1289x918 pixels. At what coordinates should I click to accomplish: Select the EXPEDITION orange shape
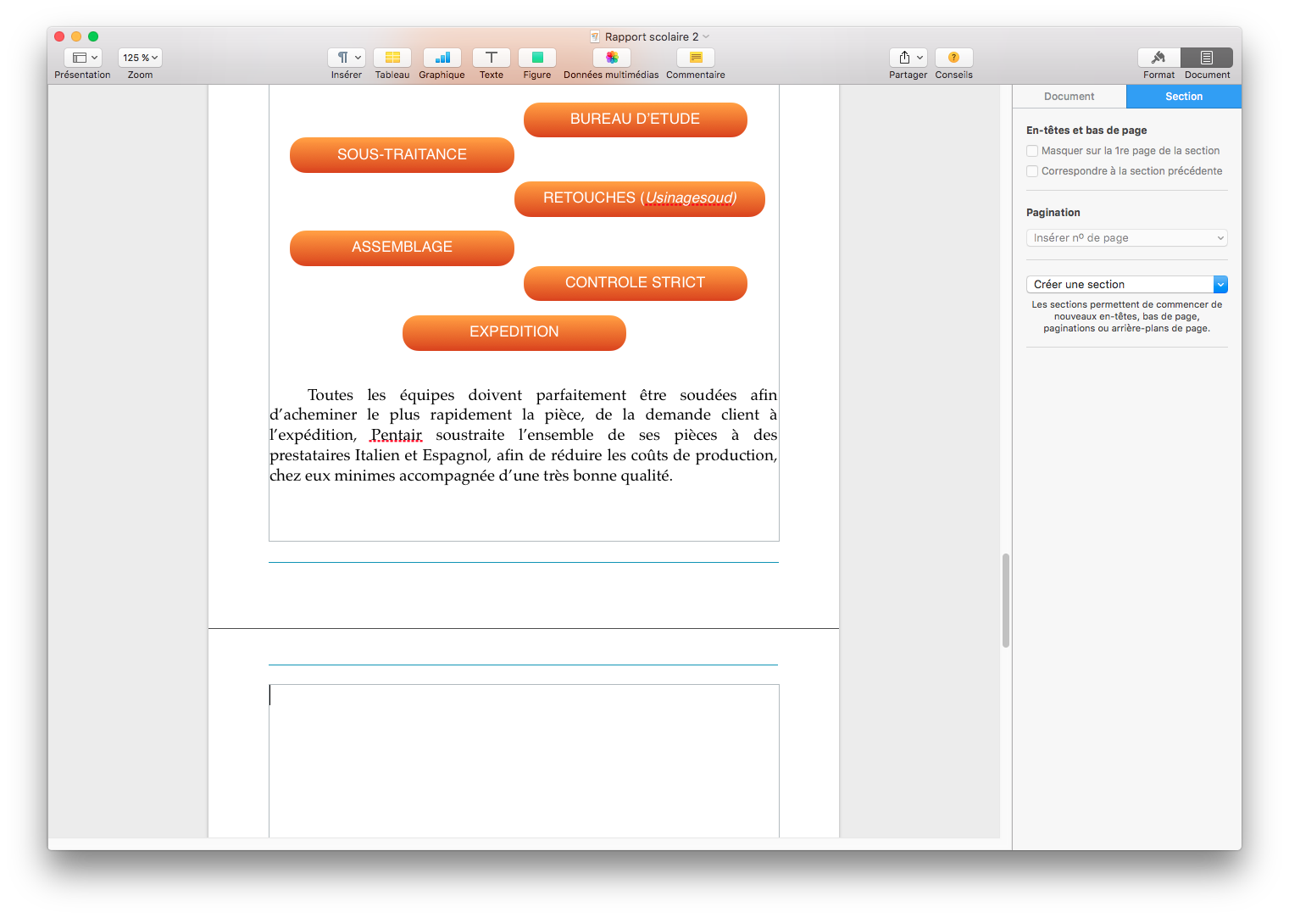click(514, 332)
